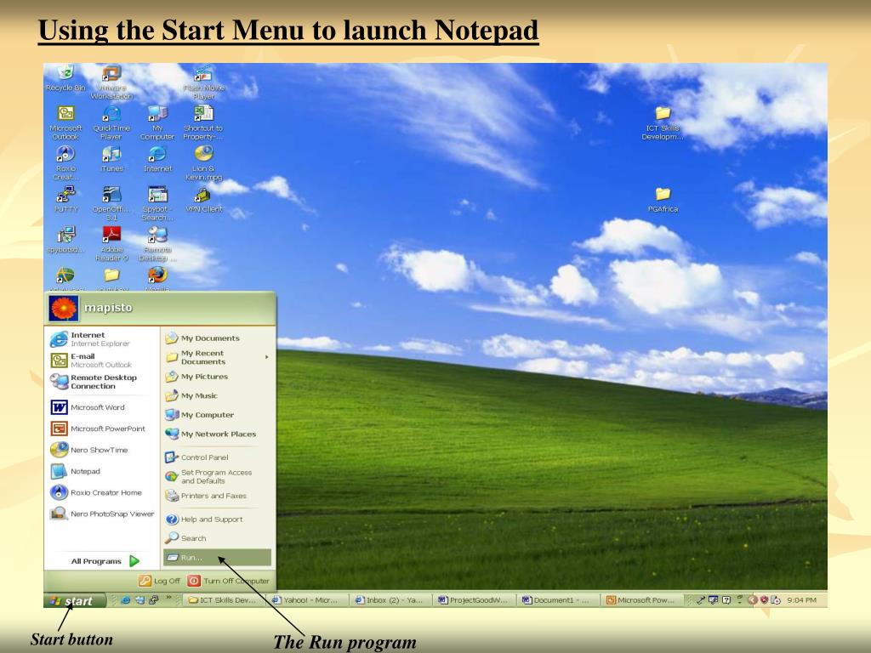
Task: Select the PGAfrica folder on the desktop
Action: [x=663, y=200]
